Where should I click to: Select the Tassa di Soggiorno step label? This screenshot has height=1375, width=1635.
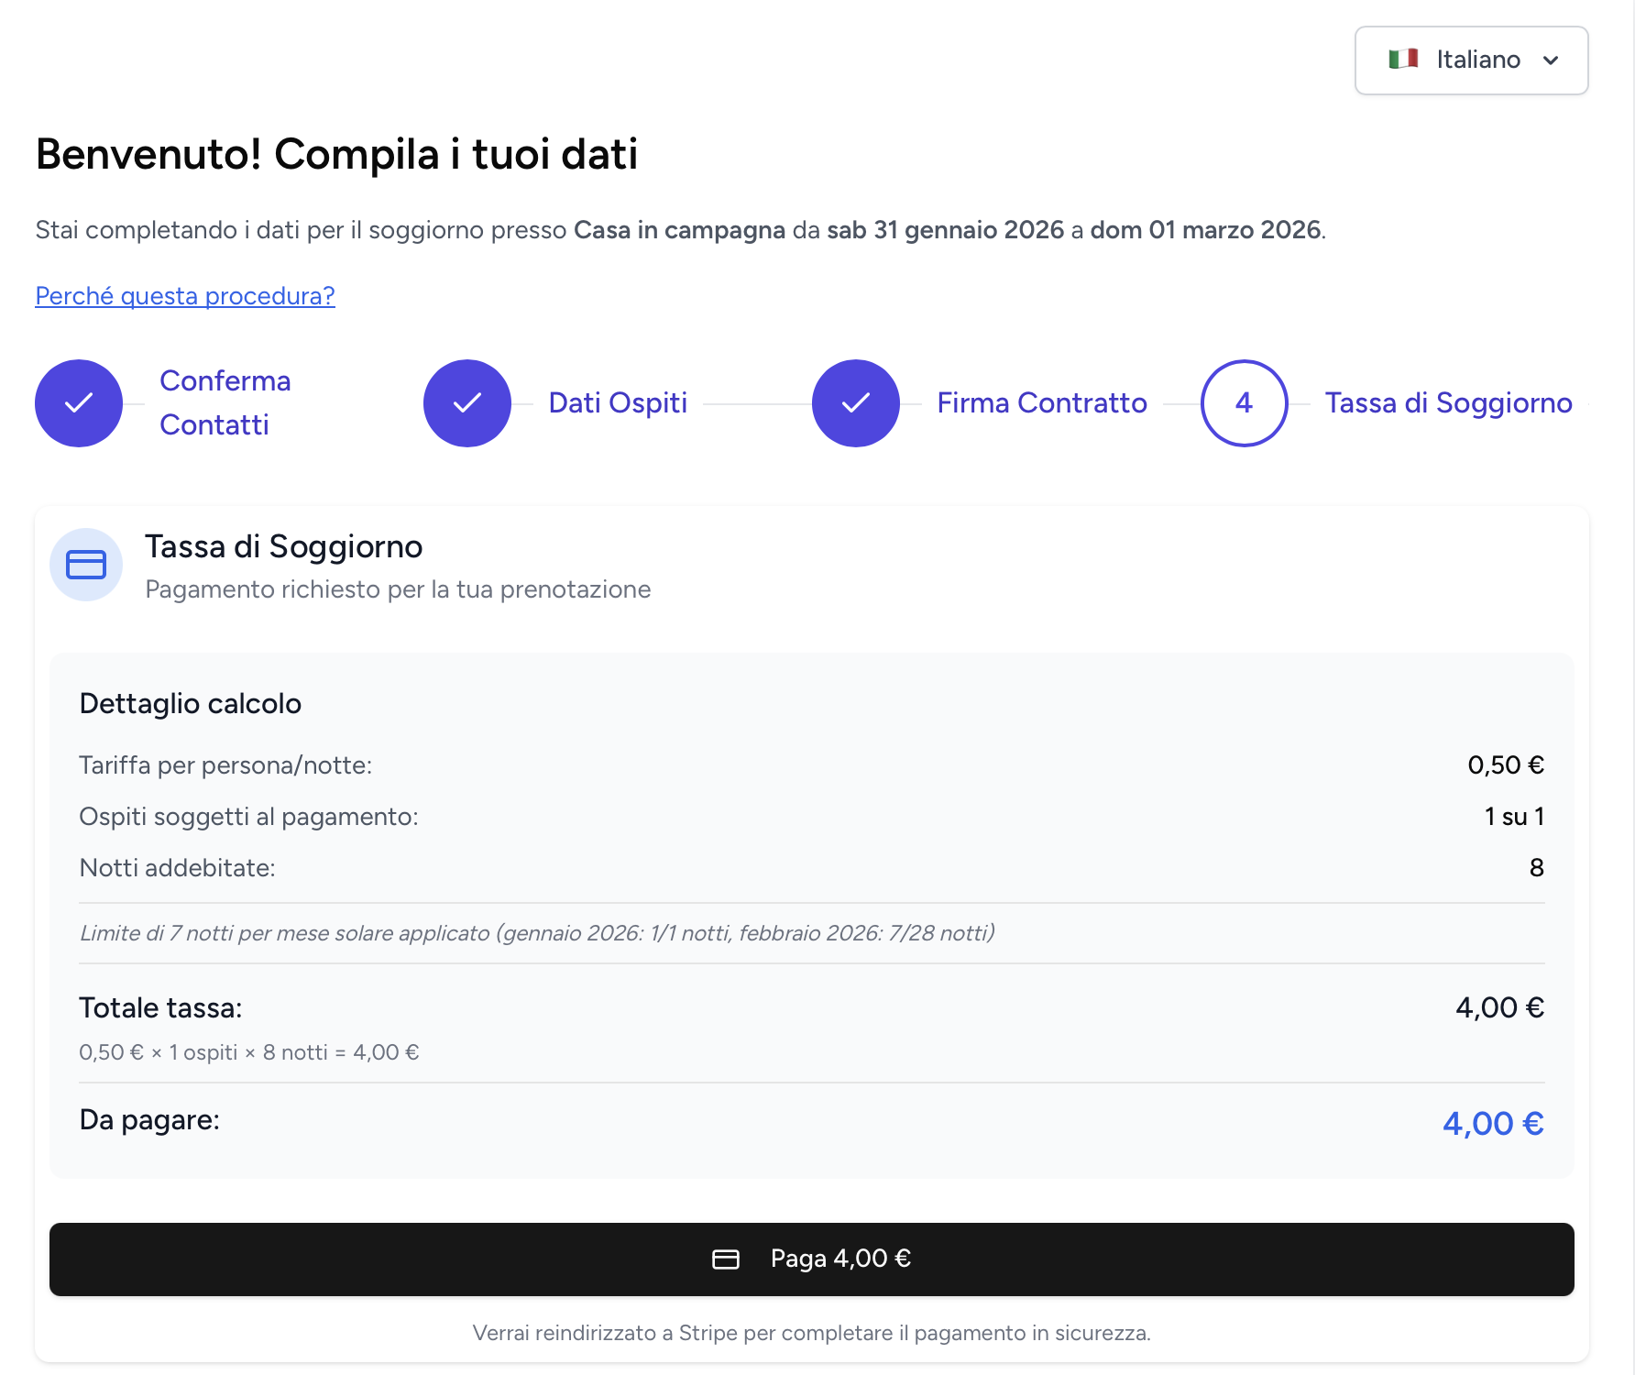point(1448,403)
